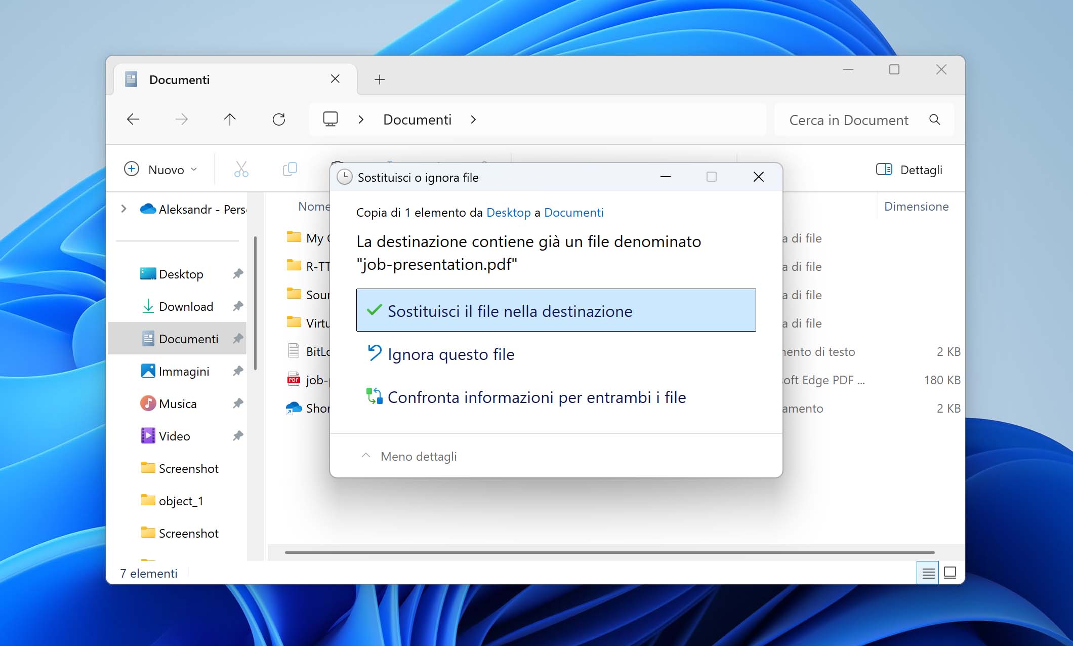Select the Virtu folder row
The height and width of the screenshot is (646, 1073).
pyautogui.click(x=308, y=323)
